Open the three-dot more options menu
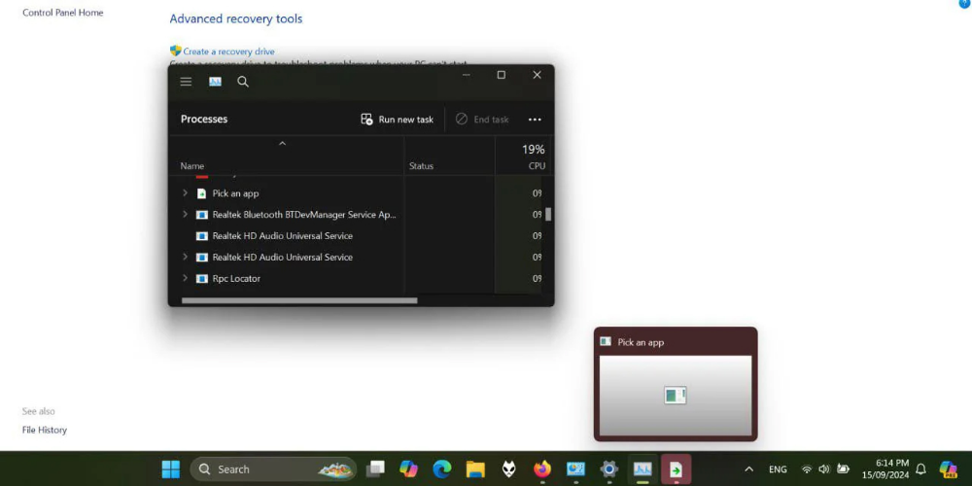This screenshot has height=486, width=972. coord(535,120)
